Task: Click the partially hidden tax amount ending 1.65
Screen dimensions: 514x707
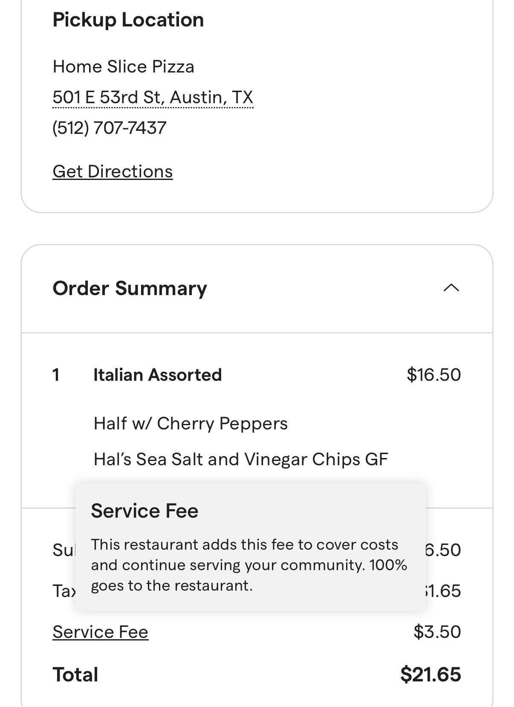Action: pyautogui.click(x=443, y=591)
